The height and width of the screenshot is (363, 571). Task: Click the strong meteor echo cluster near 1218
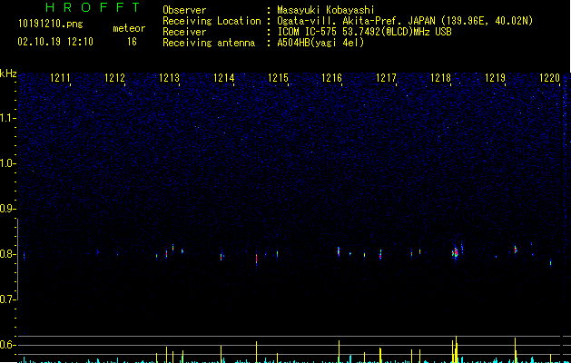click(x=455, y=252)
